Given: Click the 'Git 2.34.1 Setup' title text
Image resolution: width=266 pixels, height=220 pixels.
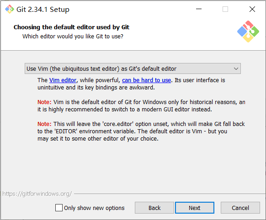Looking at the screenshot, I should coord(43,10).
